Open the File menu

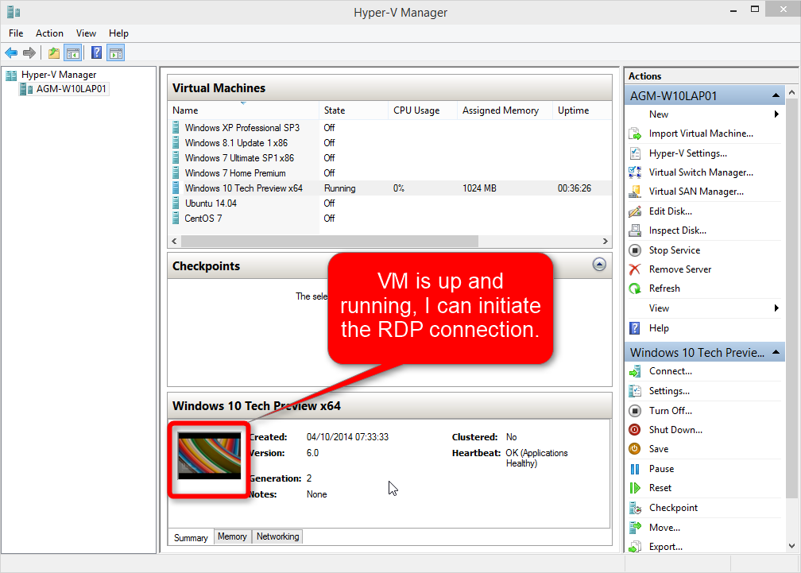(16, 33)
